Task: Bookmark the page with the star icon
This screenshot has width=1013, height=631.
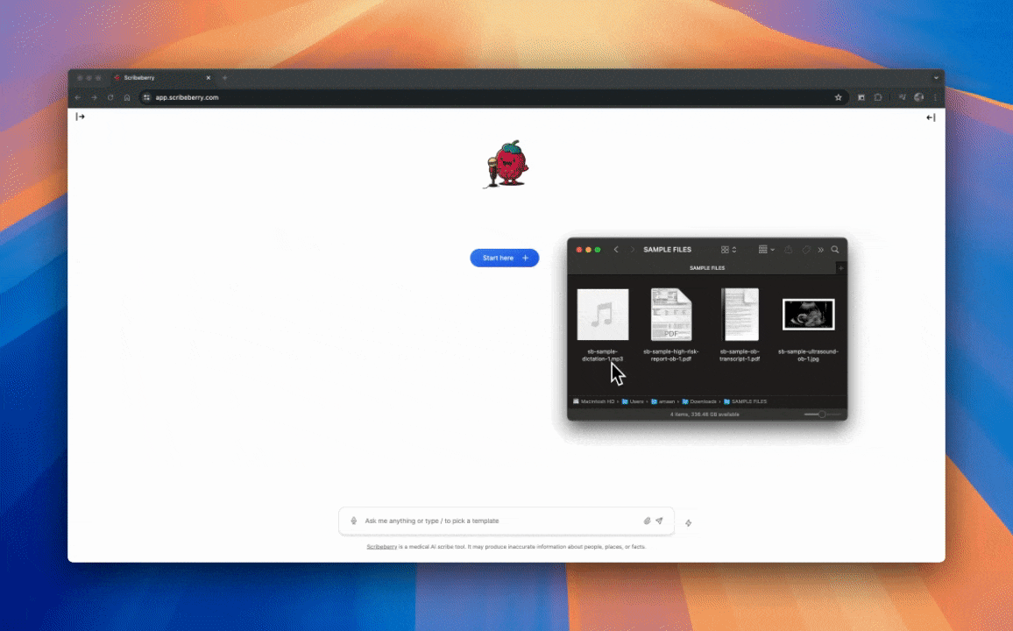Action: 839,97
